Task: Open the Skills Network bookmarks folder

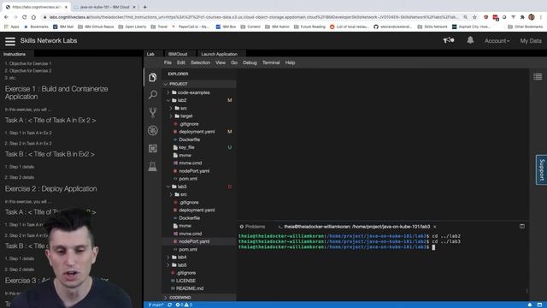Action: click(x=432, y=27)
